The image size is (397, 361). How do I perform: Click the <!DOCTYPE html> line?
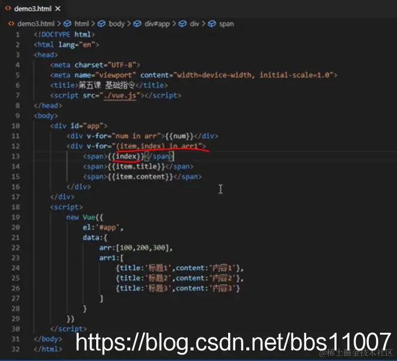click(65, 35)
